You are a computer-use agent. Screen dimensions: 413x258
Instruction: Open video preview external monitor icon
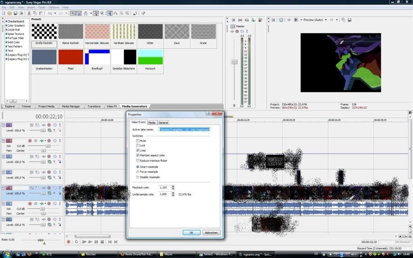click(x=281, y=20)
